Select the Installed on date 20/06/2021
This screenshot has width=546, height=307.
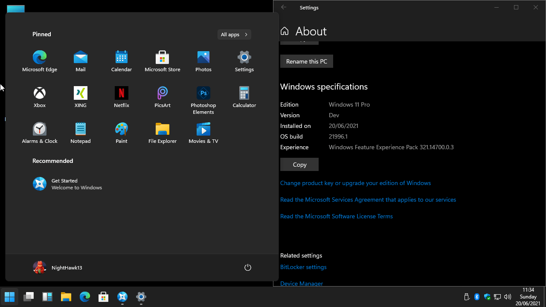pos(343,126)
